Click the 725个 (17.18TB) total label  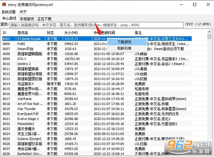pos(198,24)
